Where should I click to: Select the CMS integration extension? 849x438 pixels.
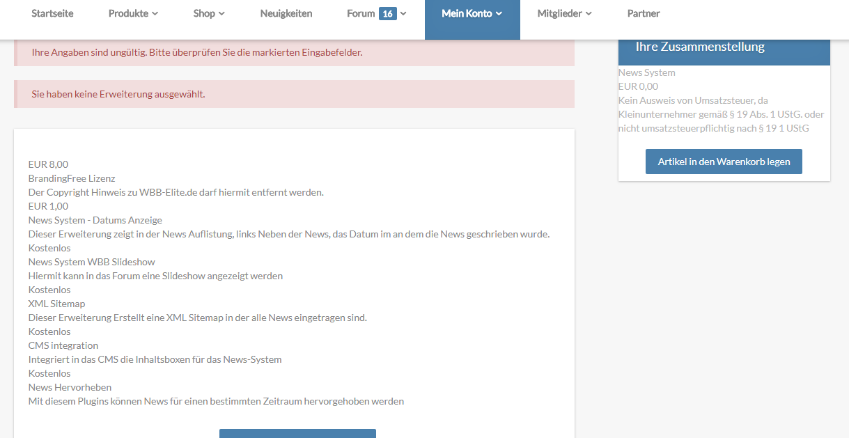63,345
